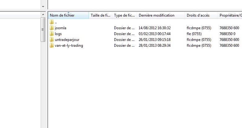
Task: Click the left pane scrollbar thumb
Action: [43, 29]
